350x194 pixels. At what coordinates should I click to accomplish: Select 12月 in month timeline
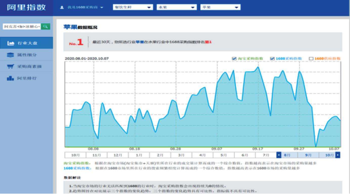tap(118, 155)
